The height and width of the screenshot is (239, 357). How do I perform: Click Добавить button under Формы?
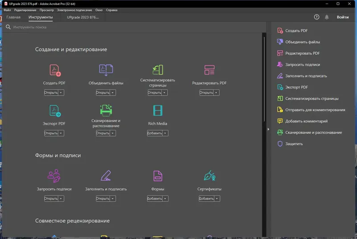click(154, 198)
